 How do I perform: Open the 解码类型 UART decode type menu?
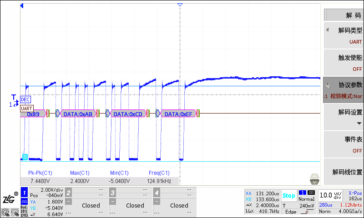(x=344, y=35)
